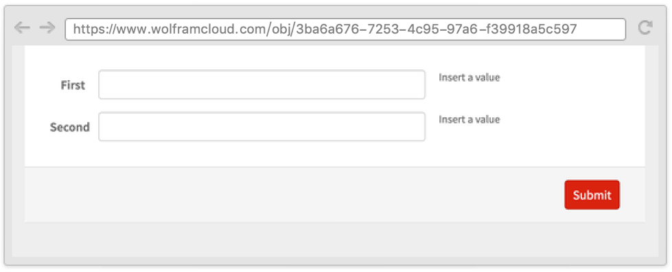Place cursor in the text box labeled Second
672x272 pixels.
pyautogui.click(x=262, y=127)
